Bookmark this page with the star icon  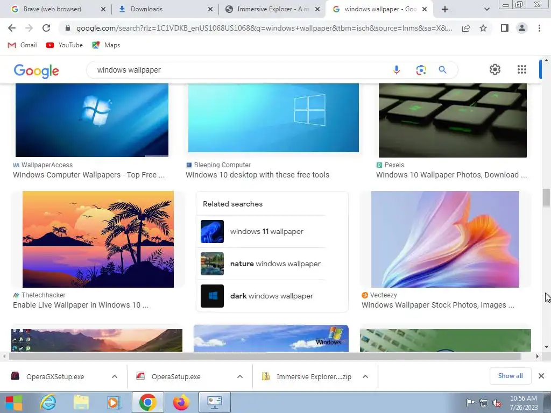(x=483, y=28)
